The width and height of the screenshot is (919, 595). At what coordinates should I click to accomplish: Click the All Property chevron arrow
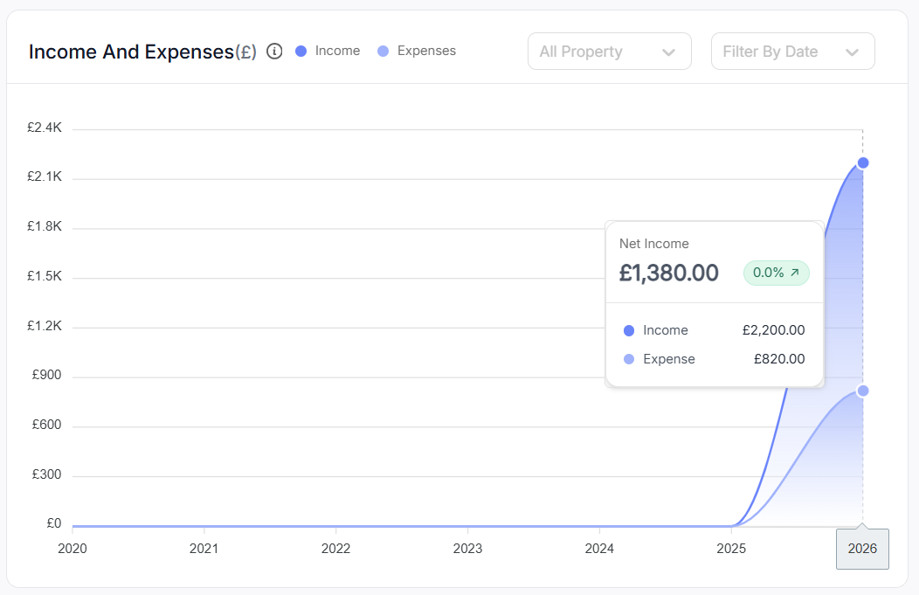pos(669,52)
